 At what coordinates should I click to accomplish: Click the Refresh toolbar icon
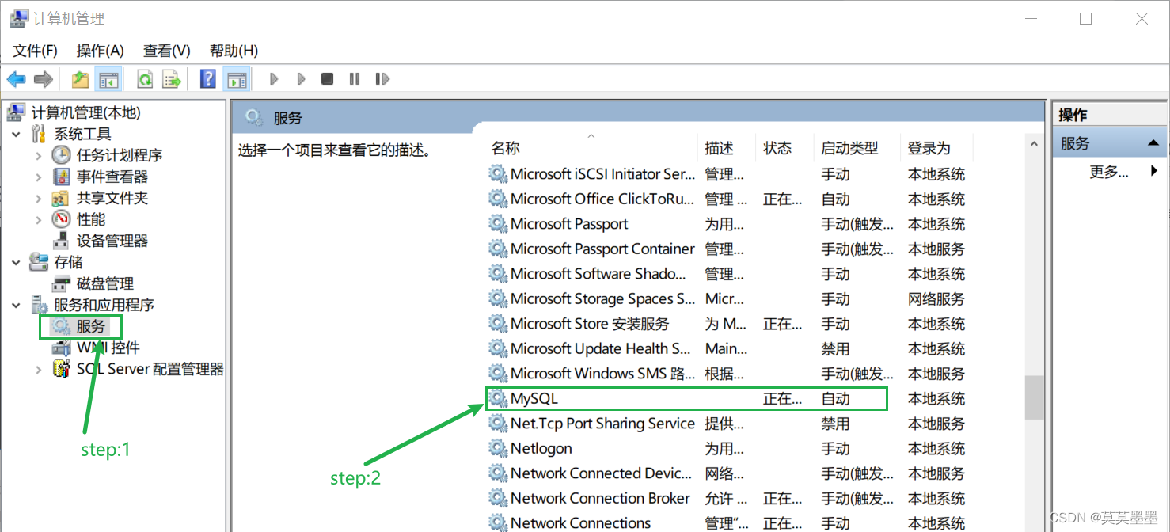pyautogui.click(x=145, y=79)
